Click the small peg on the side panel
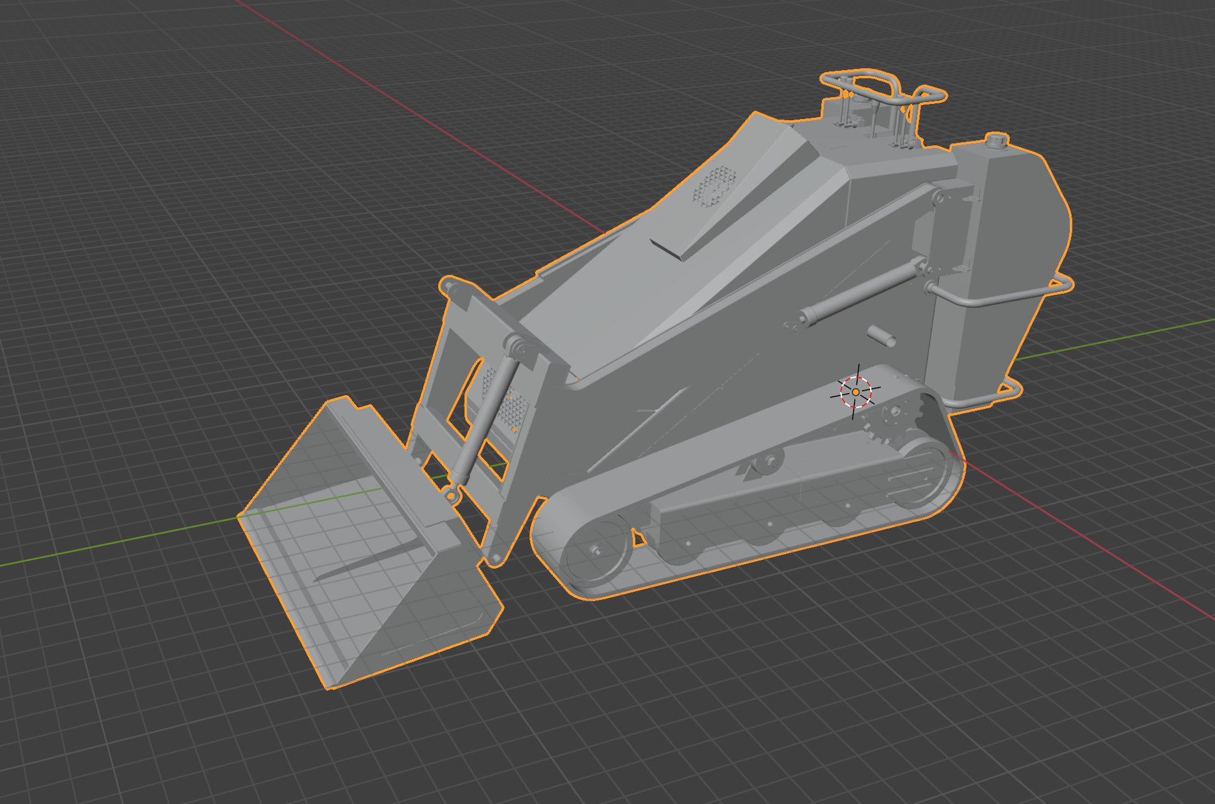 click(x=881, y=336)
